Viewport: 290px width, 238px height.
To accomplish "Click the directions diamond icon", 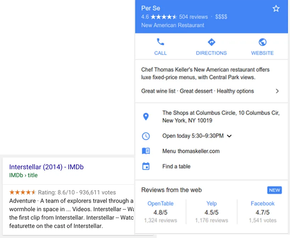I will click(211, 42).
